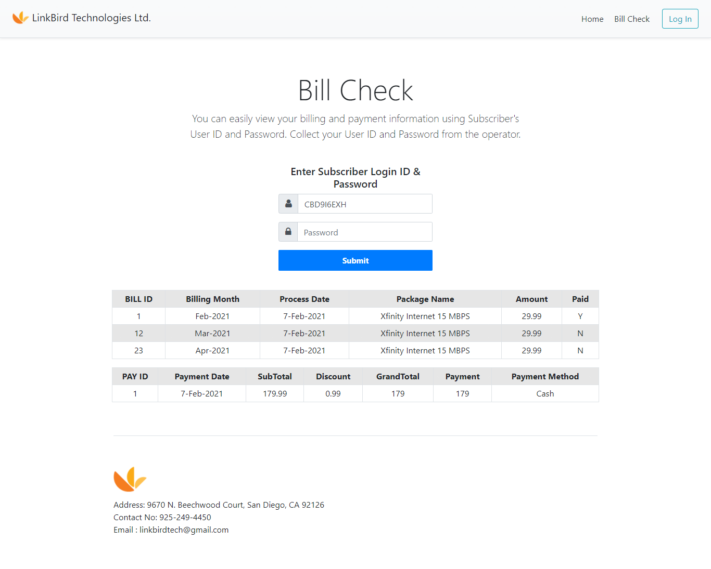
Task: Click the PAY ID 1 cell
Action: click(135, 393)
